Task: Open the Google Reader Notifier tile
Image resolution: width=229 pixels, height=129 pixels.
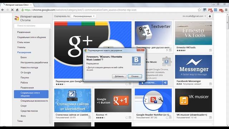Action: (153, 100)
